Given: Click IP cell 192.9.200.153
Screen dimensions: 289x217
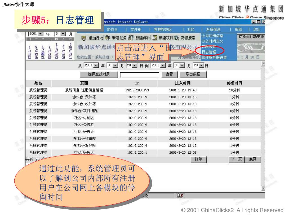Looking at the screenshot, I should point(137,90).
